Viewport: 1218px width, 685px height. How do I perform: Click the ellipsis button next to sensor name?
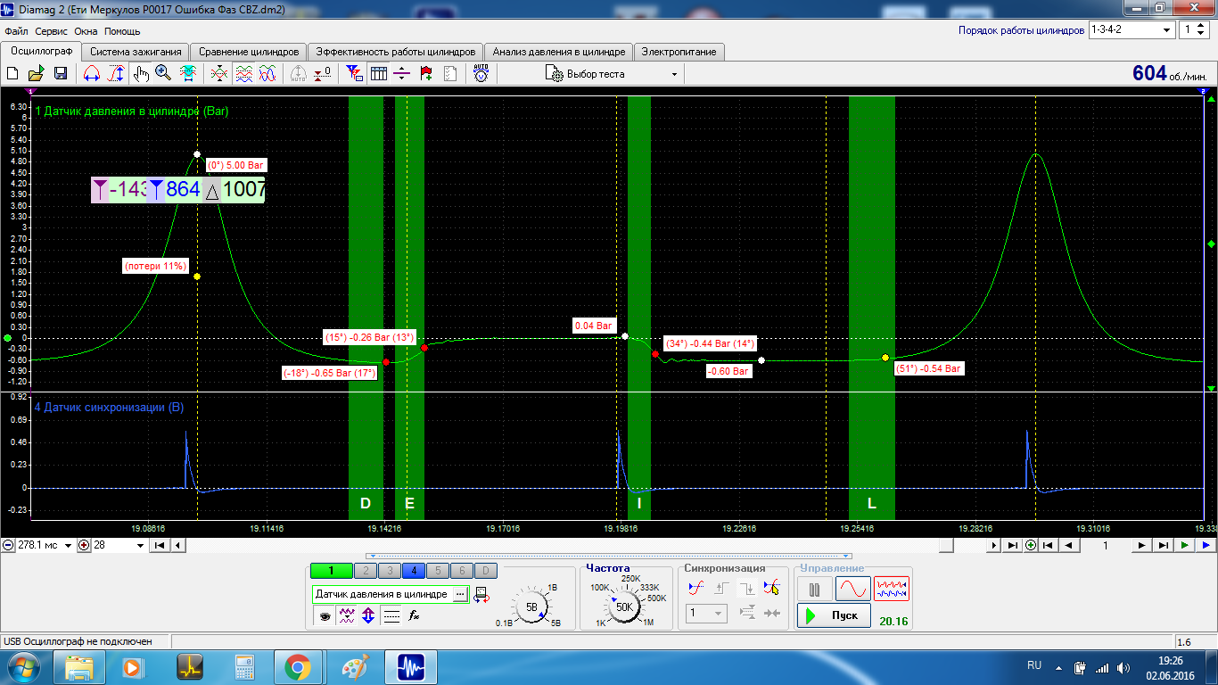coord(460,594)
